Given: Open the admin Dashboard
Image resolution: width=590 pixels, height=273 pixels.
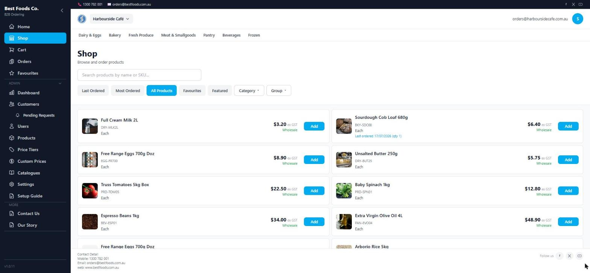Looking at the screenshot, I should pos(35,93).
